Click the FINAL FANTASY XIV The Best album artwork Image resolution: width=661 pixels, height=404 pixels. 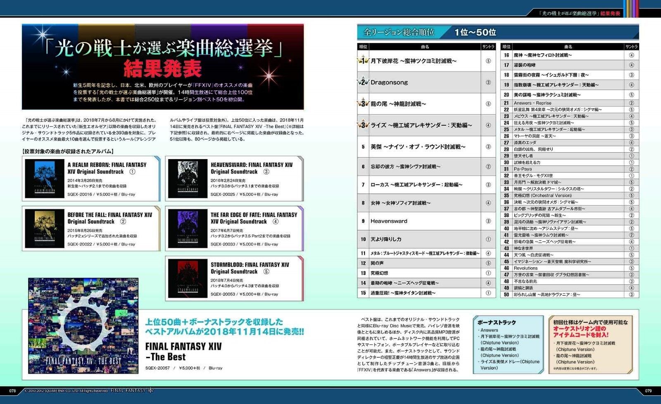[83, 326]
